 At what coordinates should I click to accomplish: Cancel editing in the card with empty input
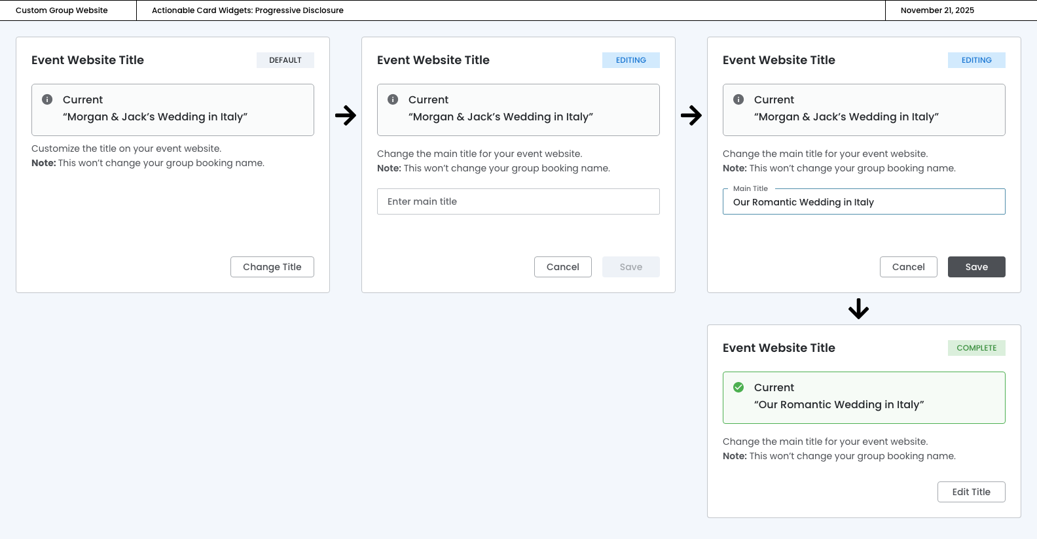(x=562, y=267)
